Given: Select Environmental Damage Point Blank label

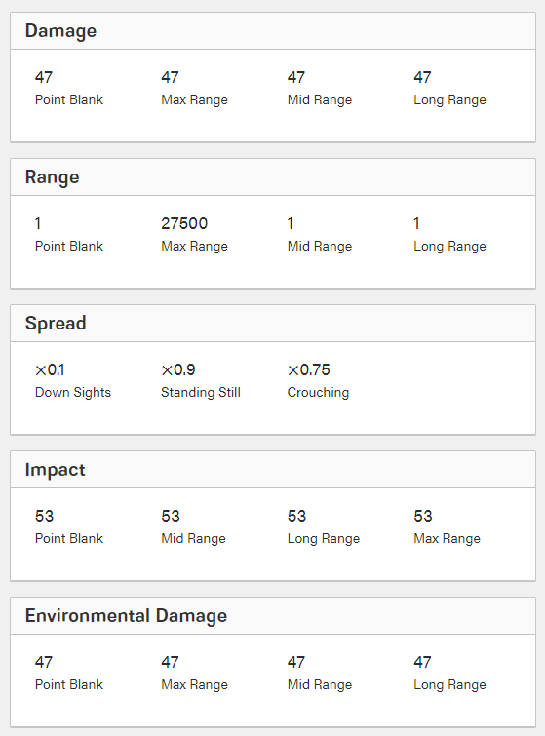Looking at the screenshot, I should [x=69, y=685].
